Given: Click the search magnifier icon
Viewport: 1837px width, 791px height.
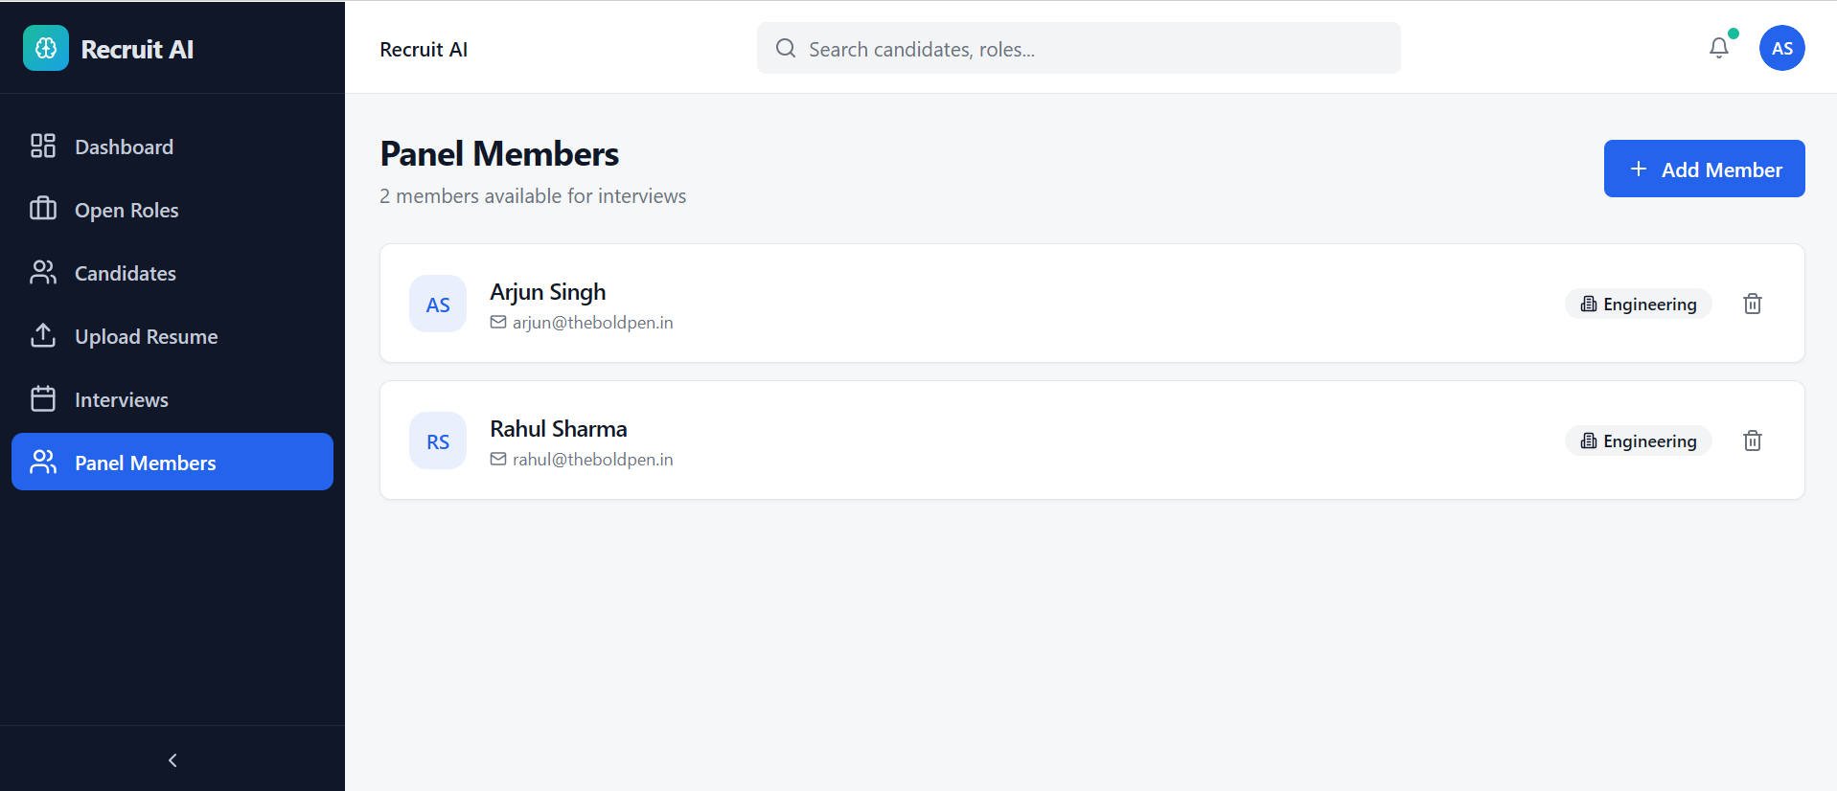Looking at the screenshot, I should 786,49.
